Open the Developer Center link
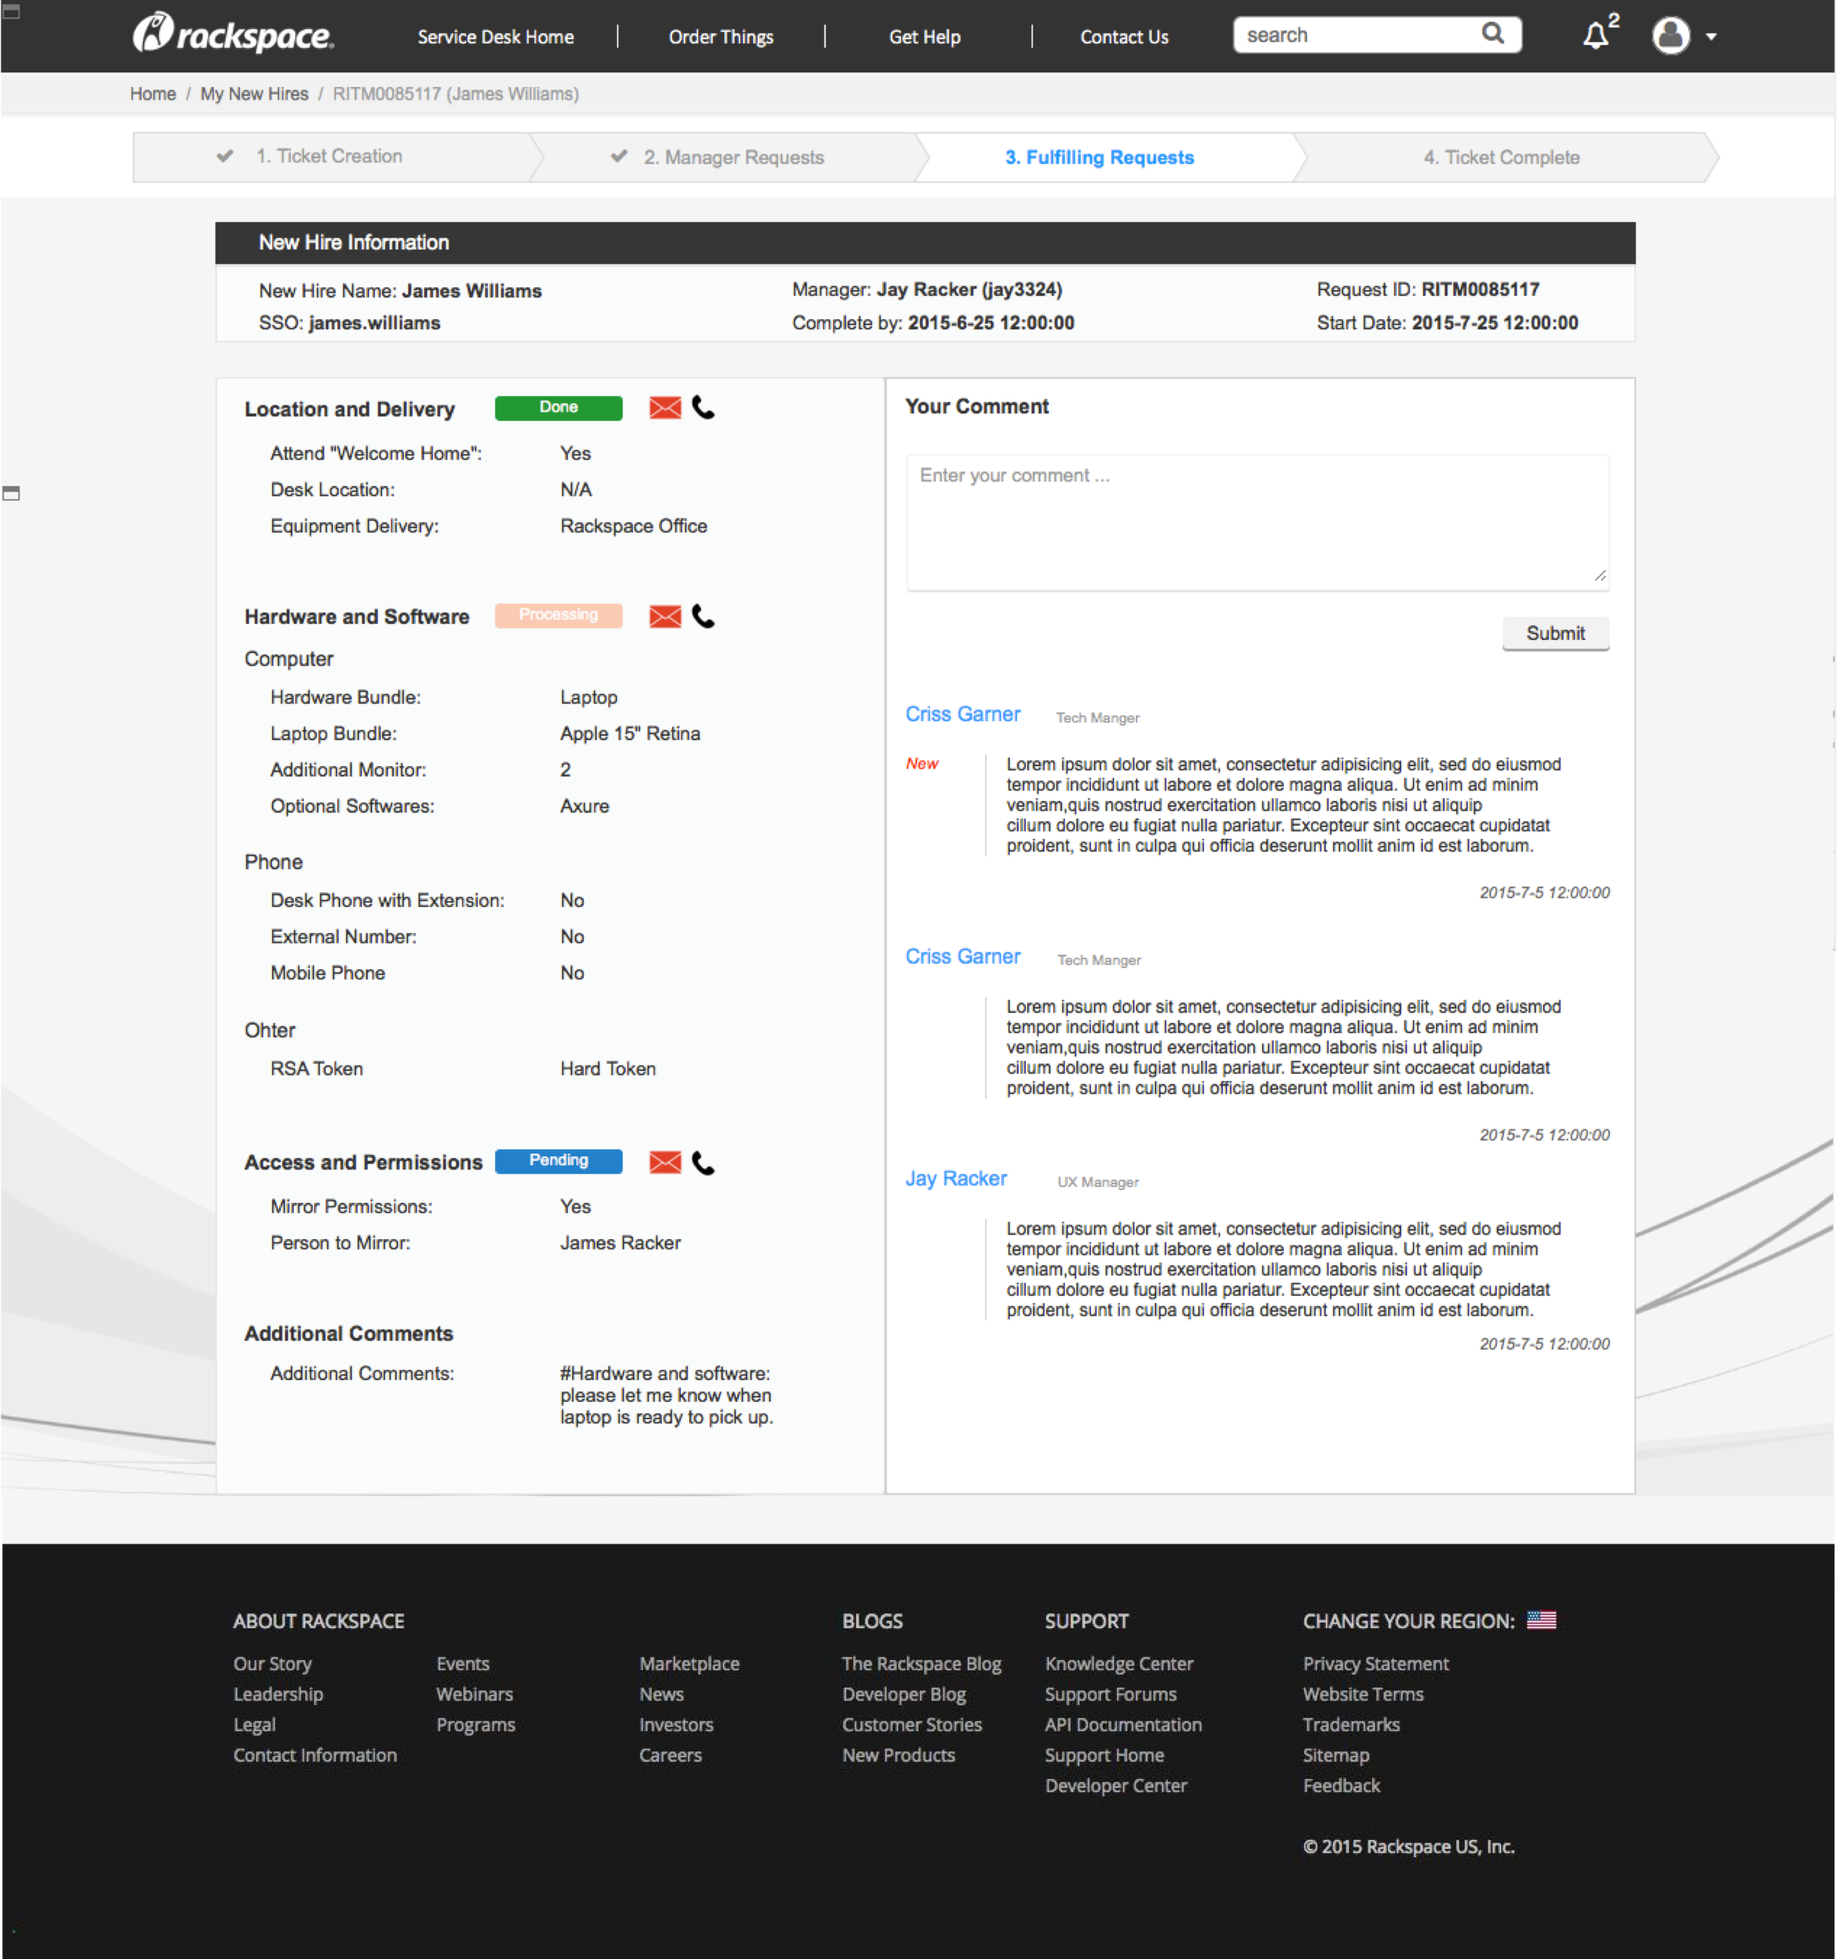 click(x=1116, y=1787)
